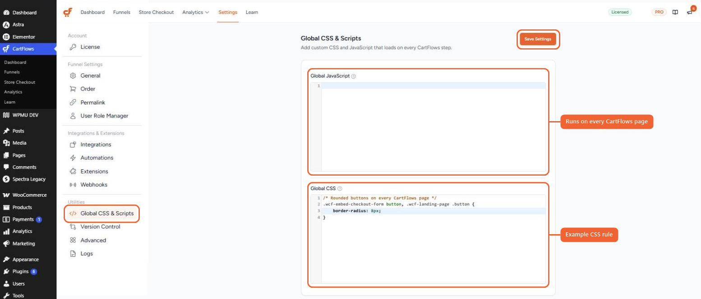Open the announcements megaphone icon
The width and height of the screenshot is (701, 299).
(689, 12)
